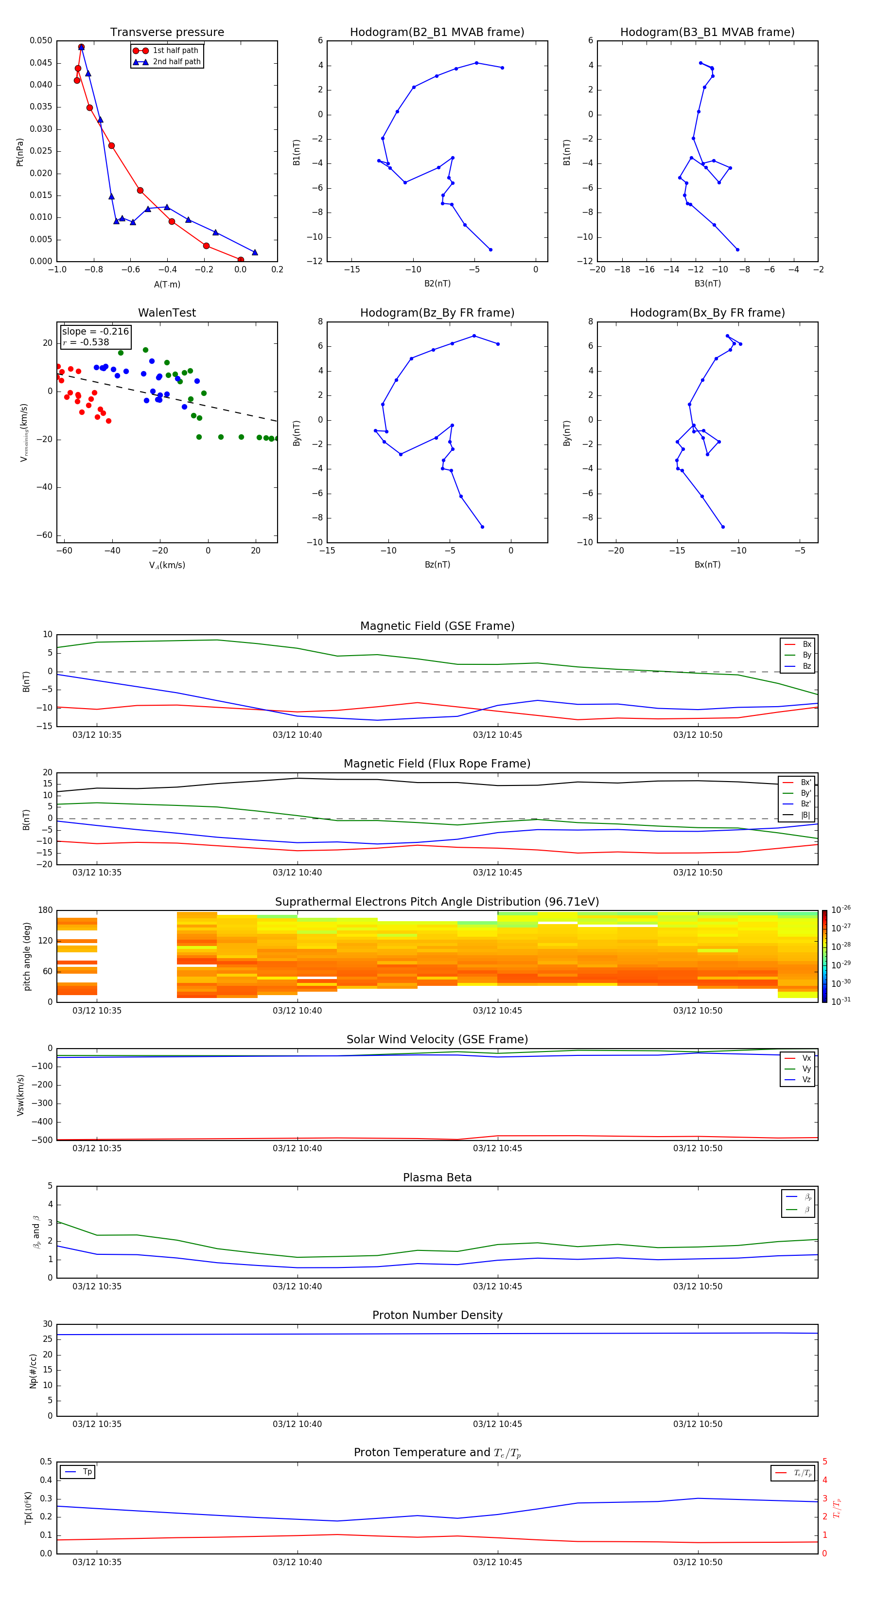Select the Te/Tp legend box in the temperature panel

coord(793,1473)
